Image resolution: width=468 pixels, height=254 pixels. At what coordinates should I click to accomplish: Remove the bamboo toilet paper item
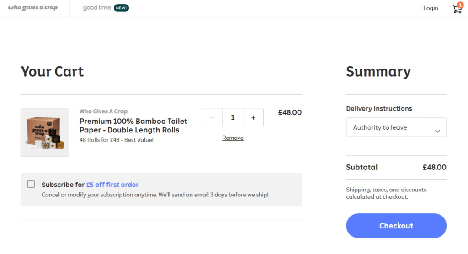pyautogui.click(x=233, y=138)
